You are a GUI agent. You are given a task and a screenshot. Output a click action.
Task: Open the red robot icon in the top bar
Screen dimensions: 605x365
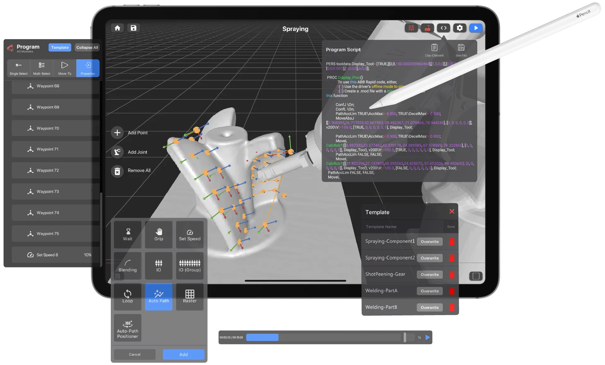(x=427, y=28)
